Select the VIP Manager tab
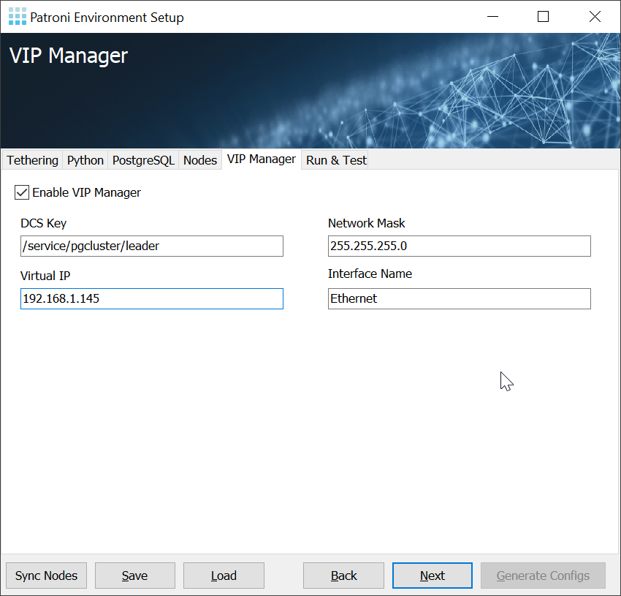 (261, 159)
